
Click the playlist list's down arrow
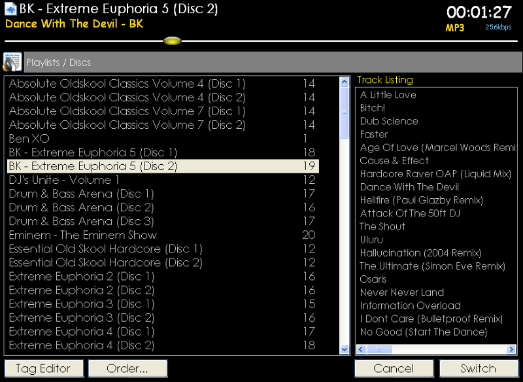pyautogui.click(x=345, y=349)
